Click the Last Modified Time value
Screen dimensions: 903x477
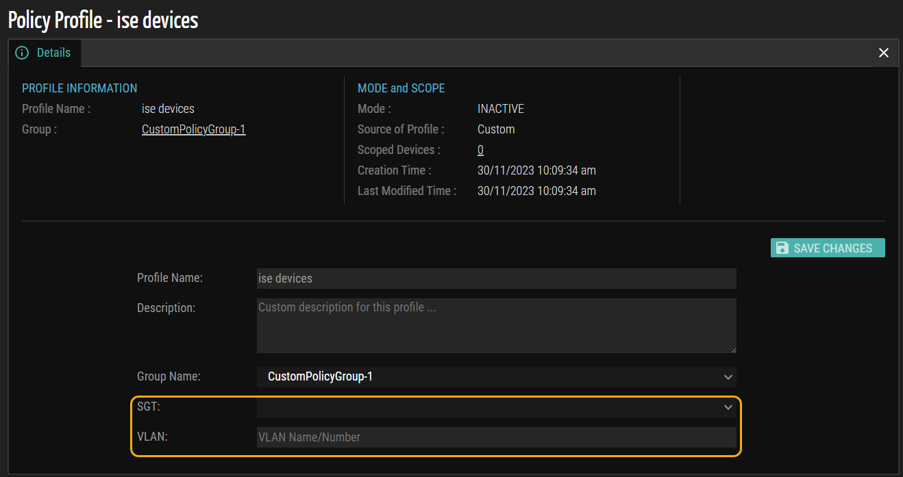pyautogui.click(x=536, y=191)
